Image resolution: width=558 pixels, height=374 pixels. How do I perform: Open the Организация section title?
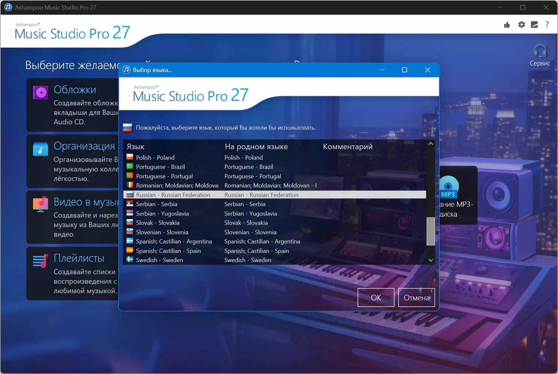(x=84, y=146)
